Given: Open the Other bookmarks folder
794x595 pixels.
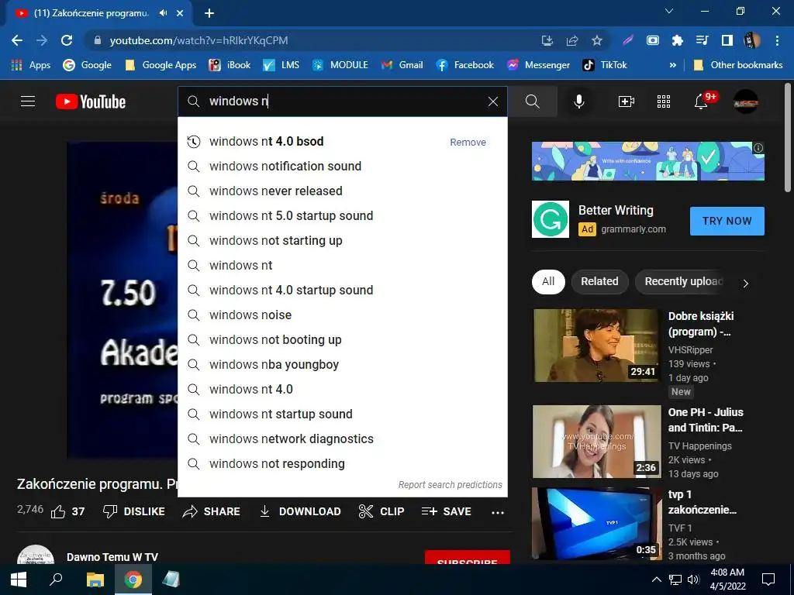Looking at the screenshot, I should (738, 65).
